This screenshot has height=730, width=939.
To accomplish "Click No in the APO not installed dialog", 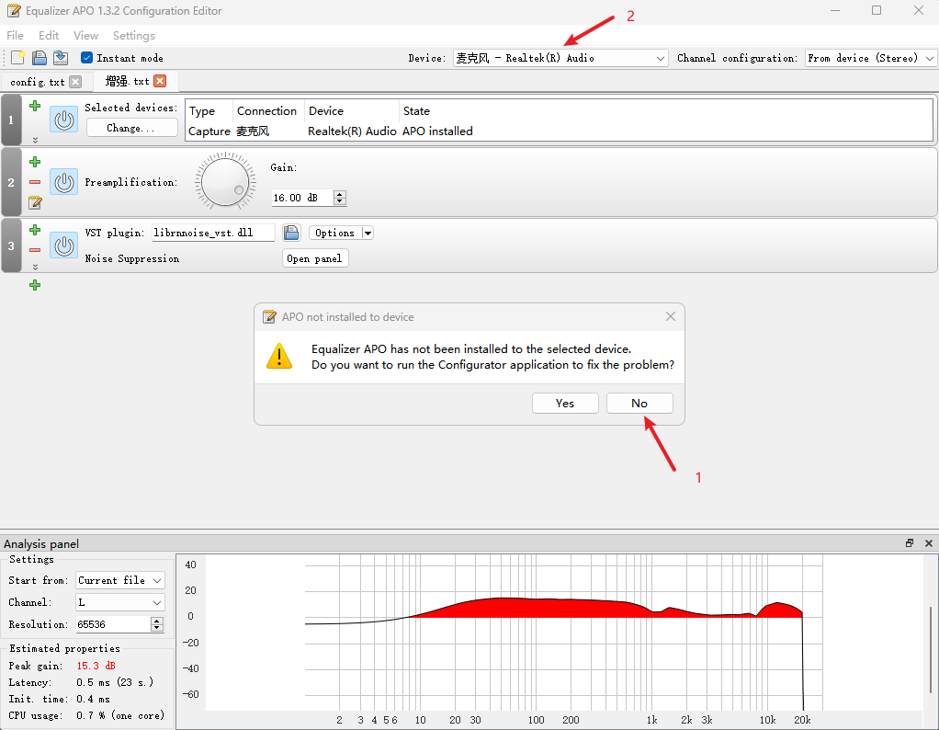I will [639, 404].
